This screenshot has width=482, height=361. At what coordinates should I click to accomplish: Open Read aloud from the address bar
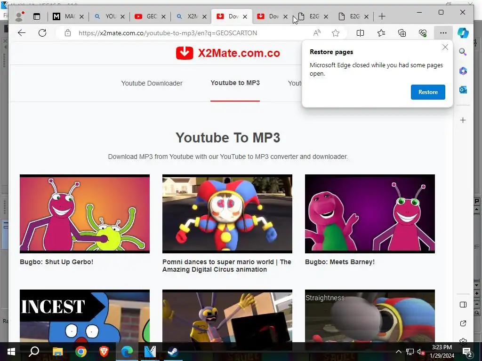[317, 33]
